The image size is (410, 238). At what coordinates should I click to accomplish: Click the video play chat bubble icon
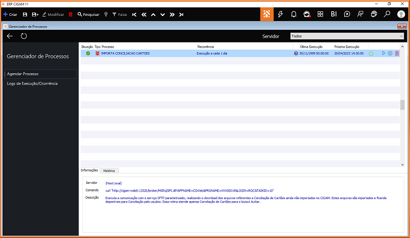(347, 14)
